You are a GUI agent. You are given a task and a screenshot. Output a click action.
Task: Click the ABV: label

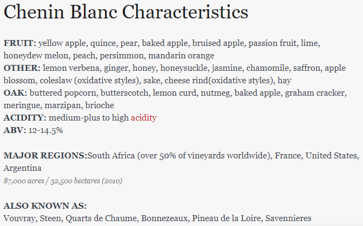click(14, 130)
